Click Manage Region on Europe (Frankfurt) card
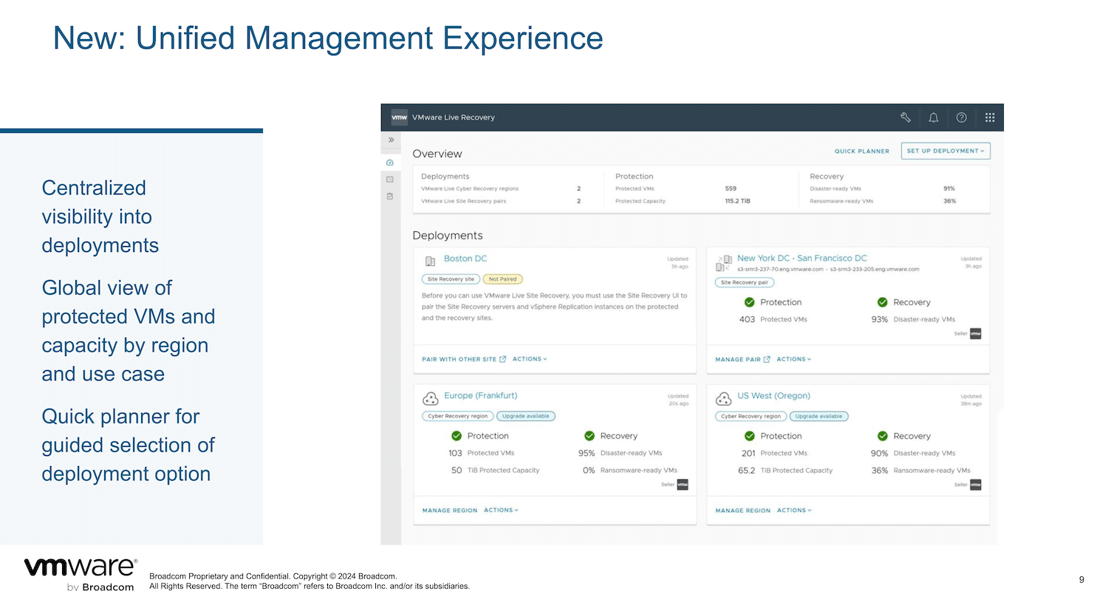The width and height of the screenshot is (1108, 591). coord(450,510)
